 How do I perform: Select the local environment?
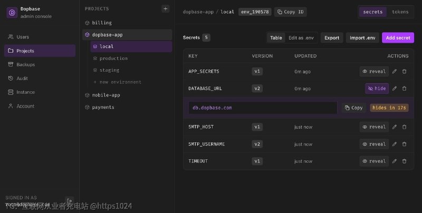[x=131, y=46]
